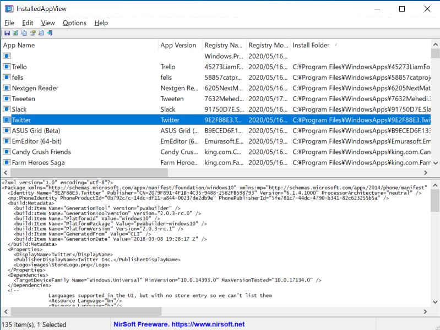Click the InstalledAppView title bar icon
Image resolution: width=440 pixels, height=330 pixels.
click(9, 9)
